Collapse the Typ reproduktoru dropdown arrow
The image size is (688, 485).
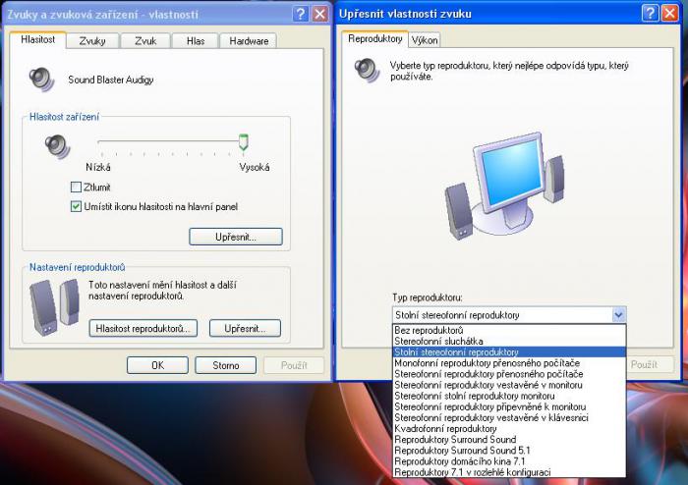pyautogui.click(x=618, y=315)
